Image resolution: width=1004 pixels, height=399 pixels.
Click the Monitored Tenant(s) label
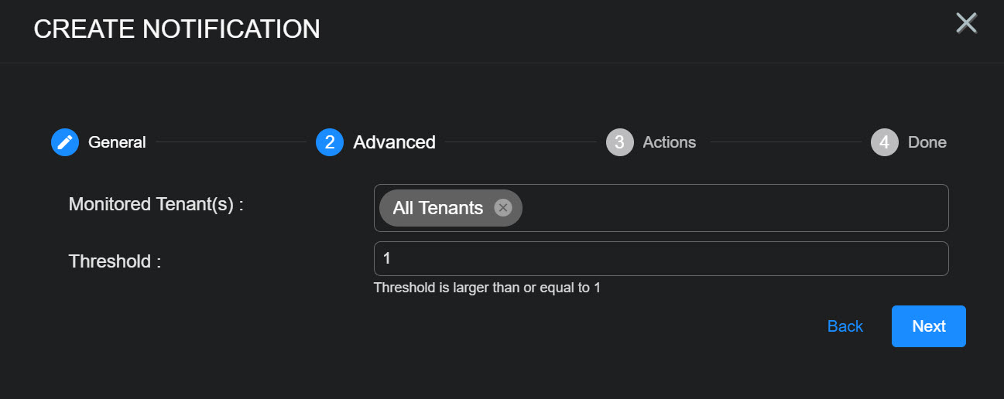[156, 205]
